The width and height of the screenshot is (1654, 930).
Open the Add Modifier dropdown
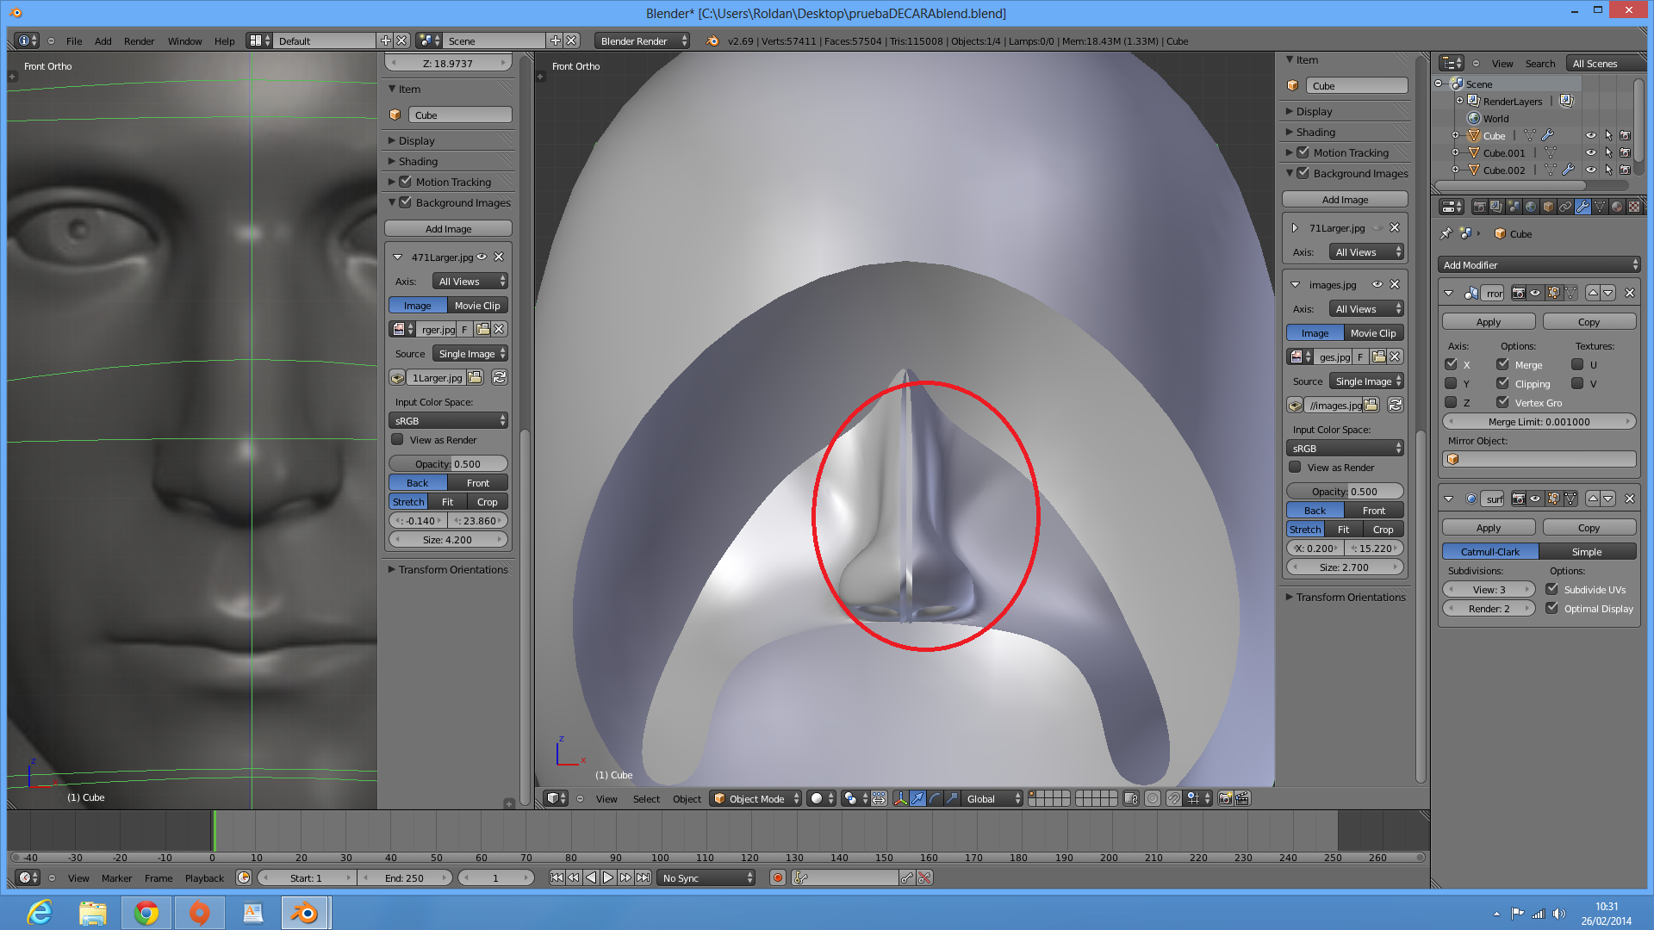click(x=1539, y=265)
